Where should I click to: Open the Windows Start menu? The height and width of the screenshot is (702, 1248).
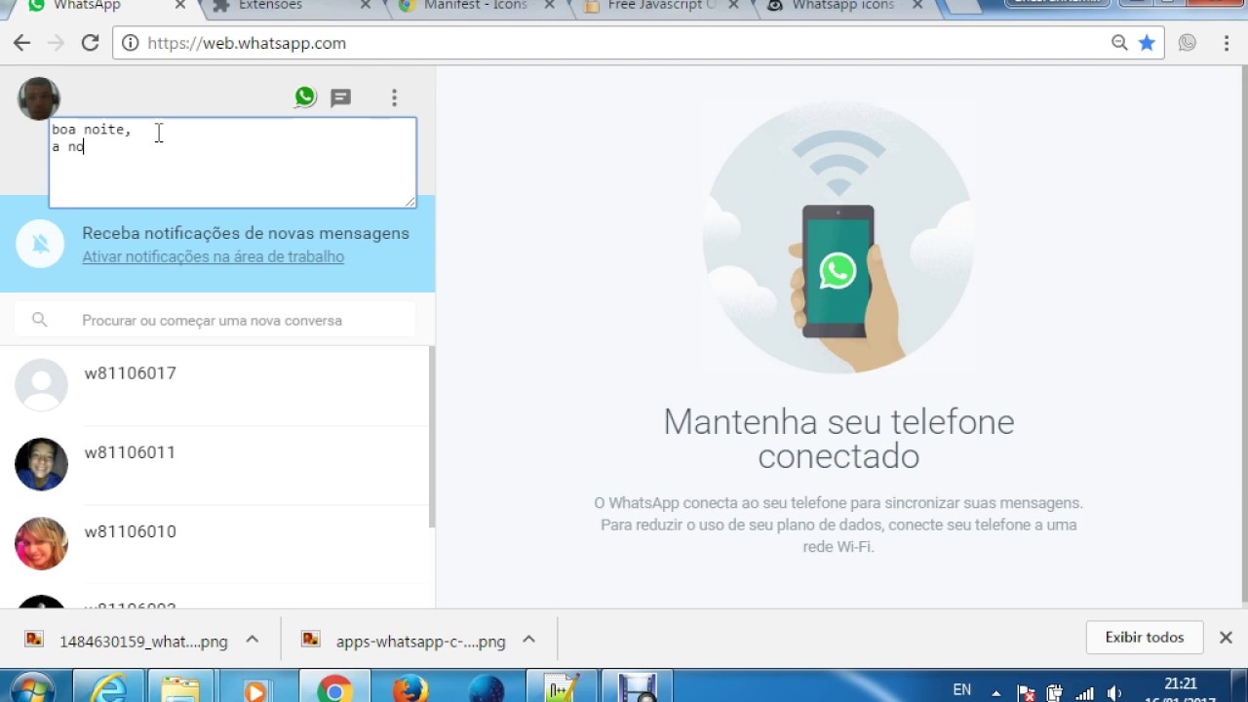(x=32, y=688)
